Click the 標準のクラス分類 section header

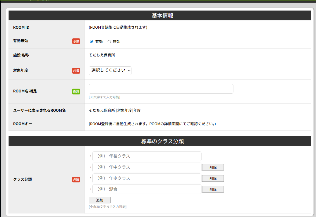pyautogui.click(x=162, y=142)
